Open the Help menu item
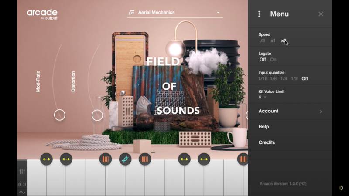 coord(263,127)
